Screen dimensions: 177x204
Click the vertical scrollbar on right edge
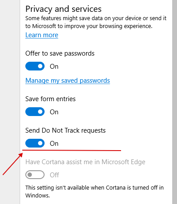(x=174, y=102)
